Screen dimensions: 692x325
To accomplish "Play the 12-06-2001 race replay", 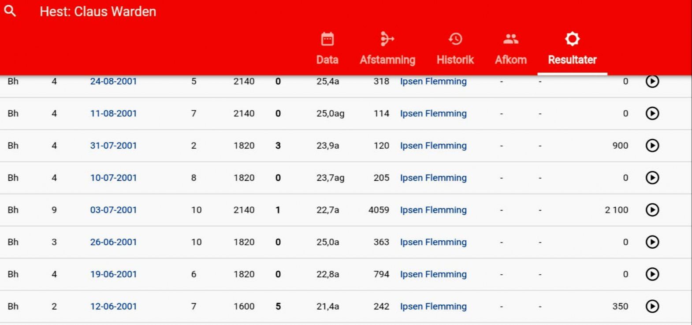I will (652, 306).
